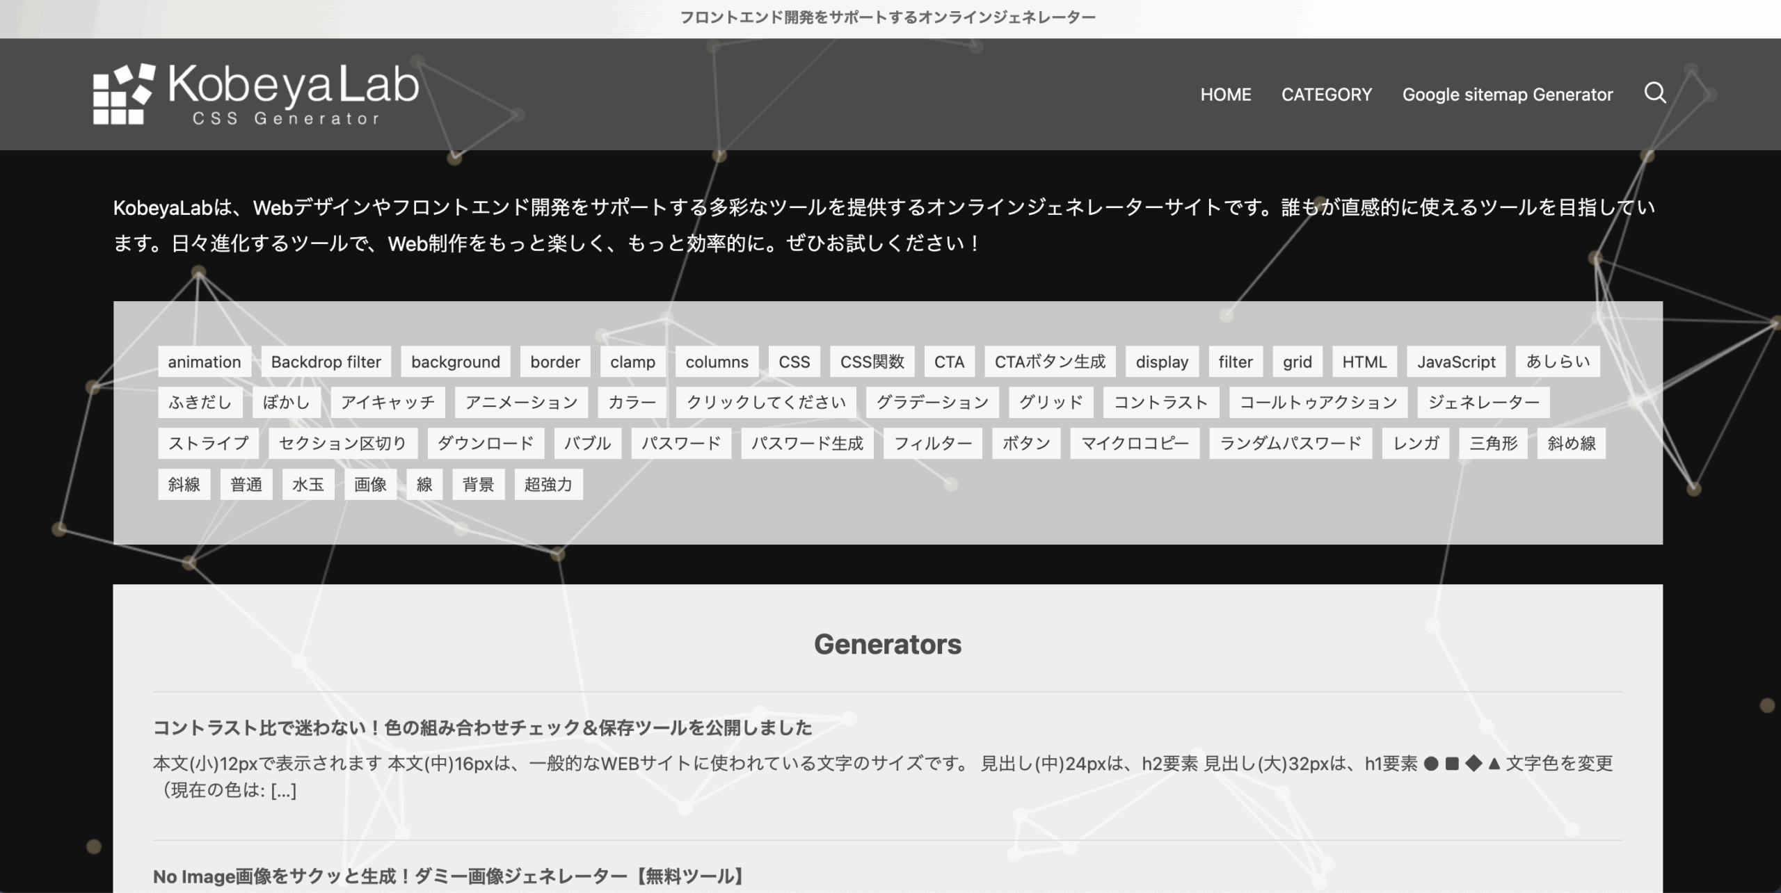Click the KobeyaLab logo icon

pyautogui.click(x=122, y=92)
